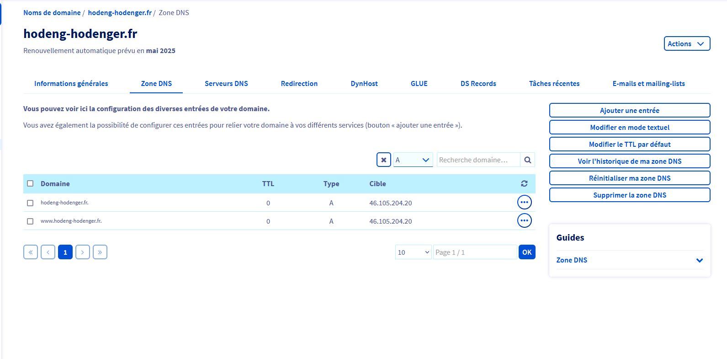Switch to the Serveurs DNS tab
Image resolution: width=727 pixels, height=359 pixels.
pos(226,83)
